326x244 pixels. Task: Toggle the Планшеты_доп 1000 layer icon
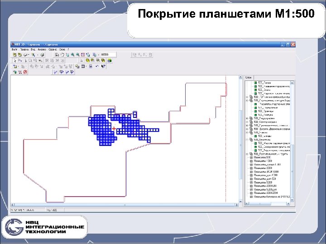251,175
